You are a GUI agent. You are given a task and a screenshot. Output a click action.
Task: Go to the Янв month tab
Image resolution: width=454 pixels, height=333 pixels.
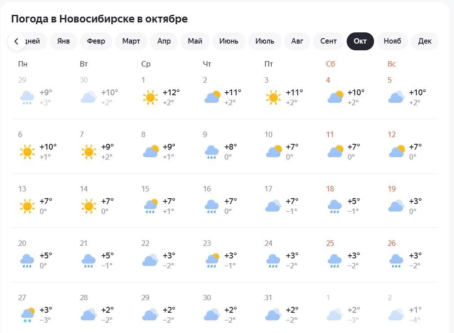[x=63, y=41]
